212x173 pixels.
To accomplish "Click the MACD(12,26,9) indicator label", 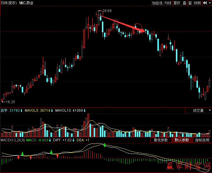I will [x=12, y=140].
